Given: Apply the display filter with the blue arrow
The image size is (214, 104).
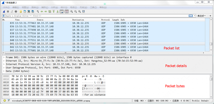Looking at the screenshot, I should coord(191,16).
